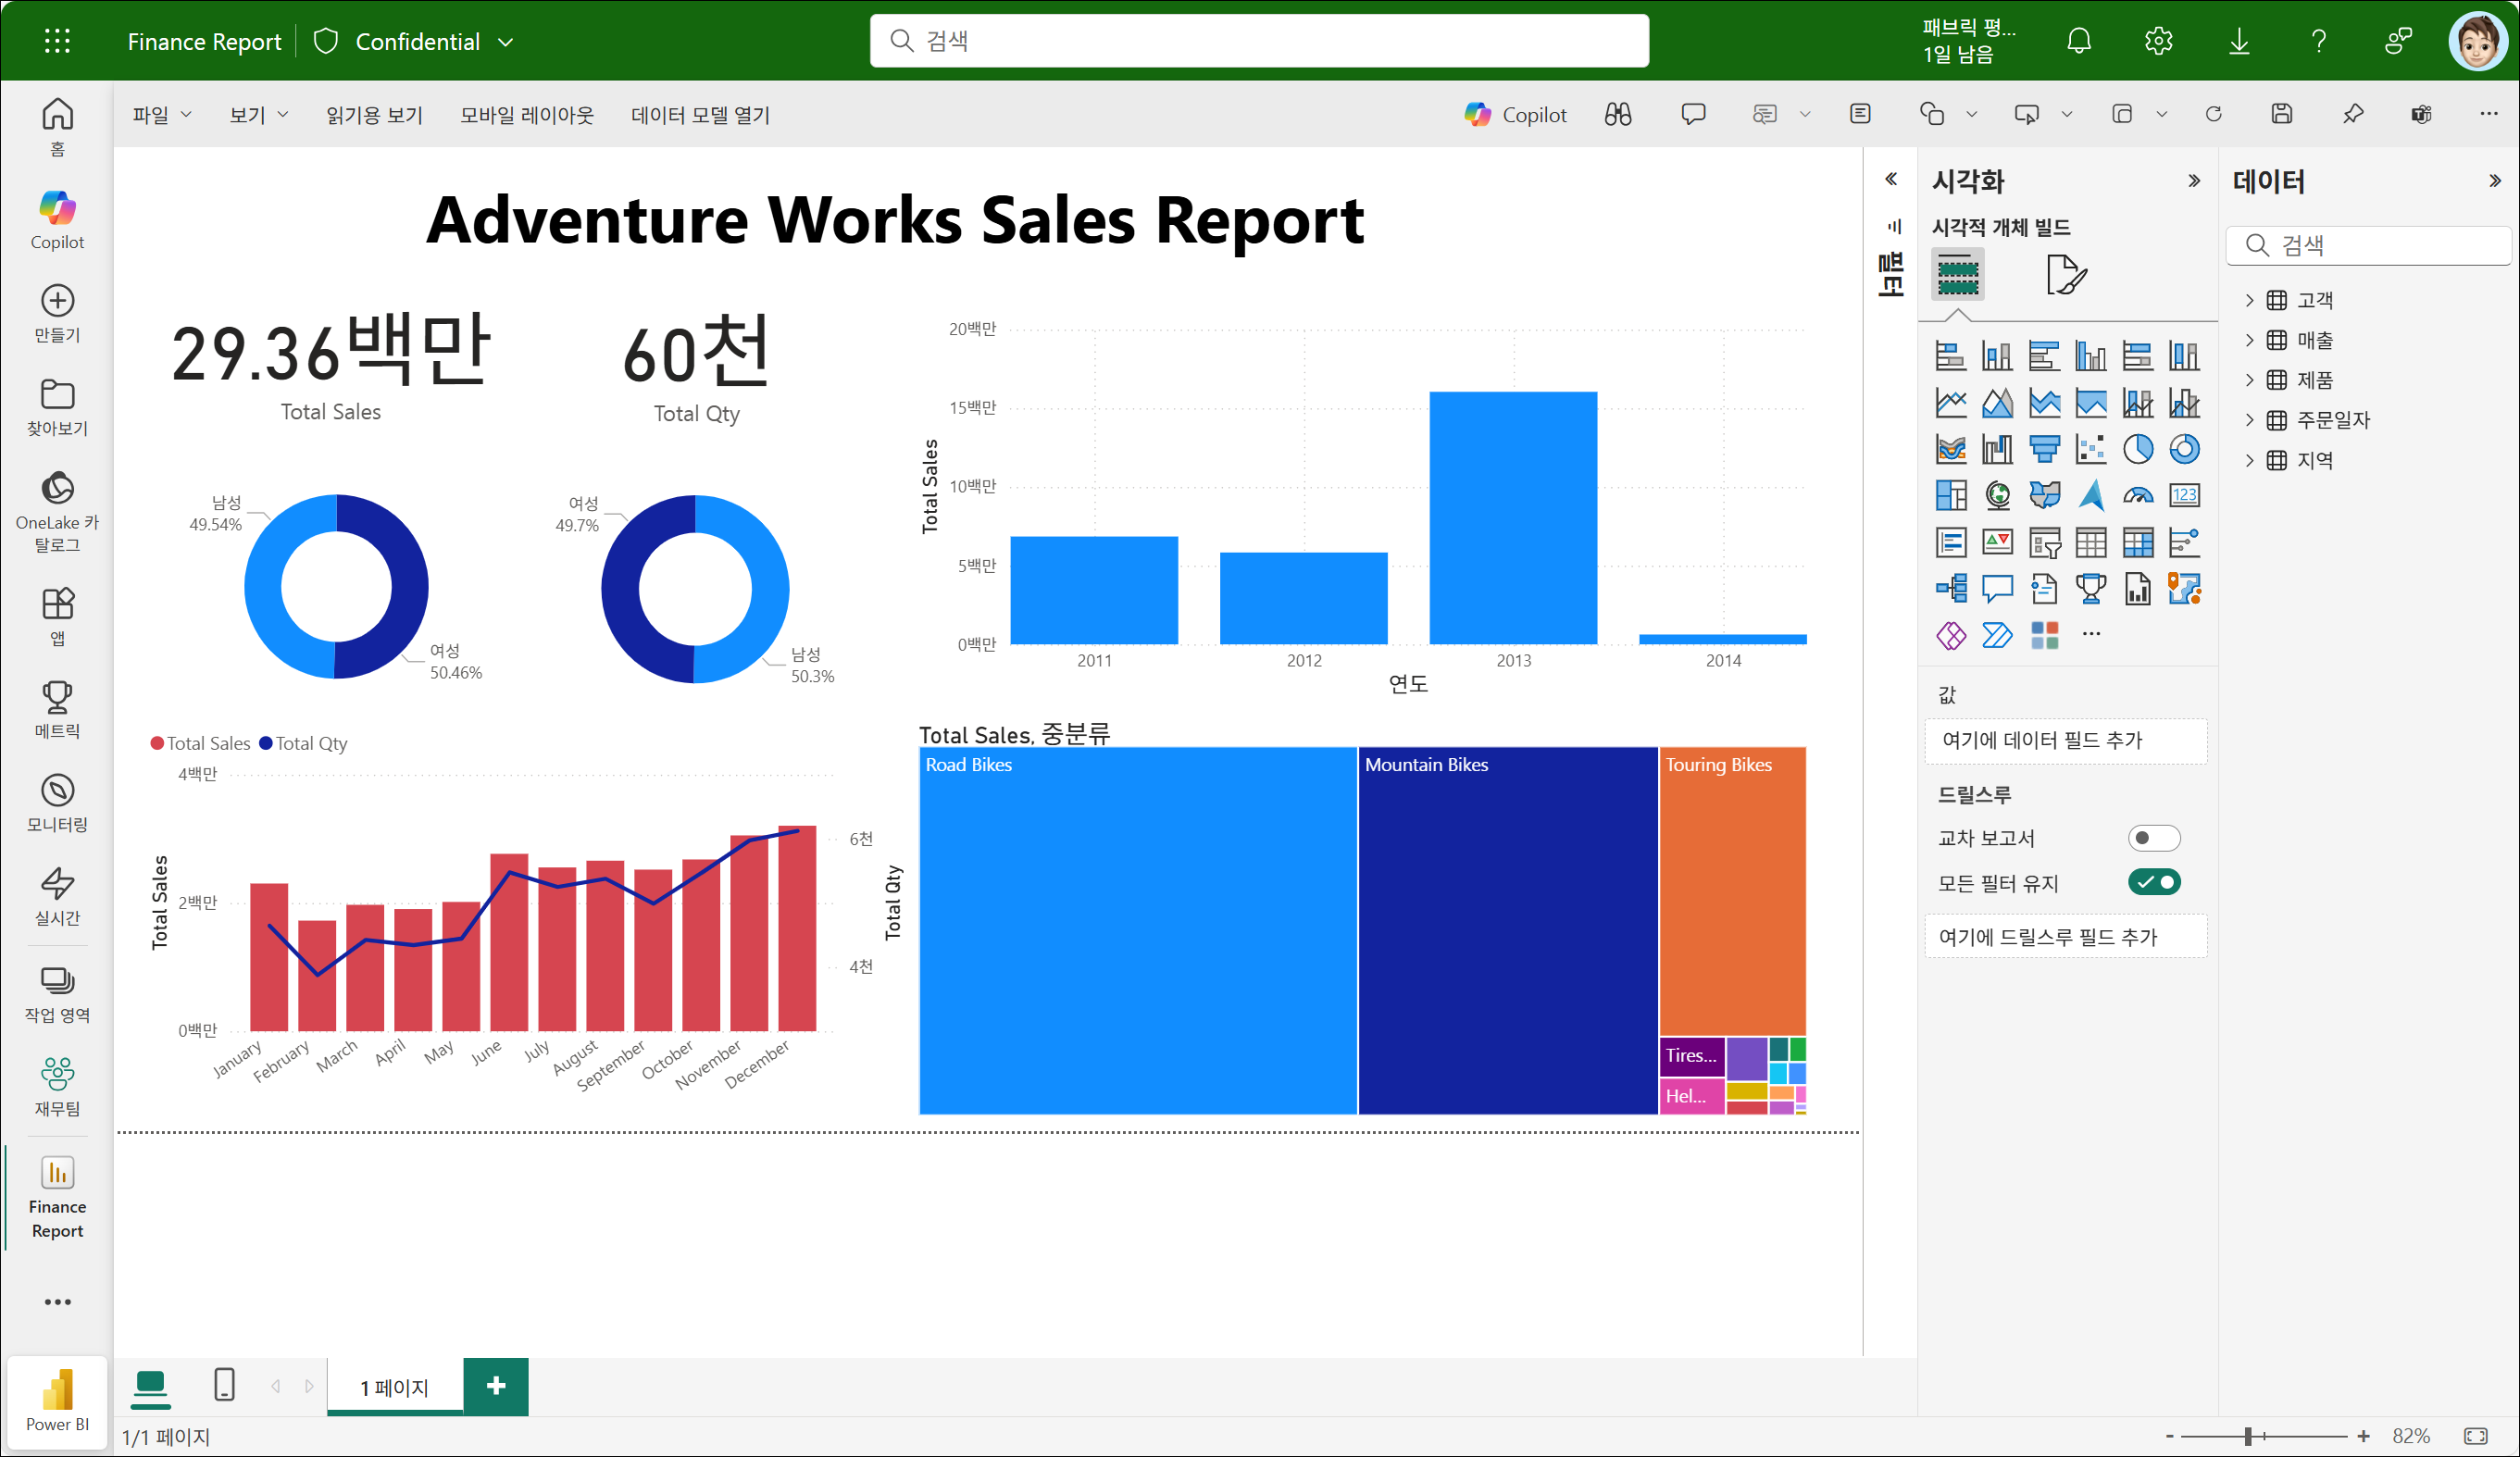Image resolution: width=2520 pixels, height=1457 pixels.
Task: Click the 읽기용 보기 button
Action: tap(374, 115)
